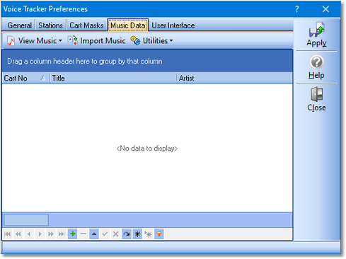
Task: Expand the View Music dropdown arrow
Action: 60,41
